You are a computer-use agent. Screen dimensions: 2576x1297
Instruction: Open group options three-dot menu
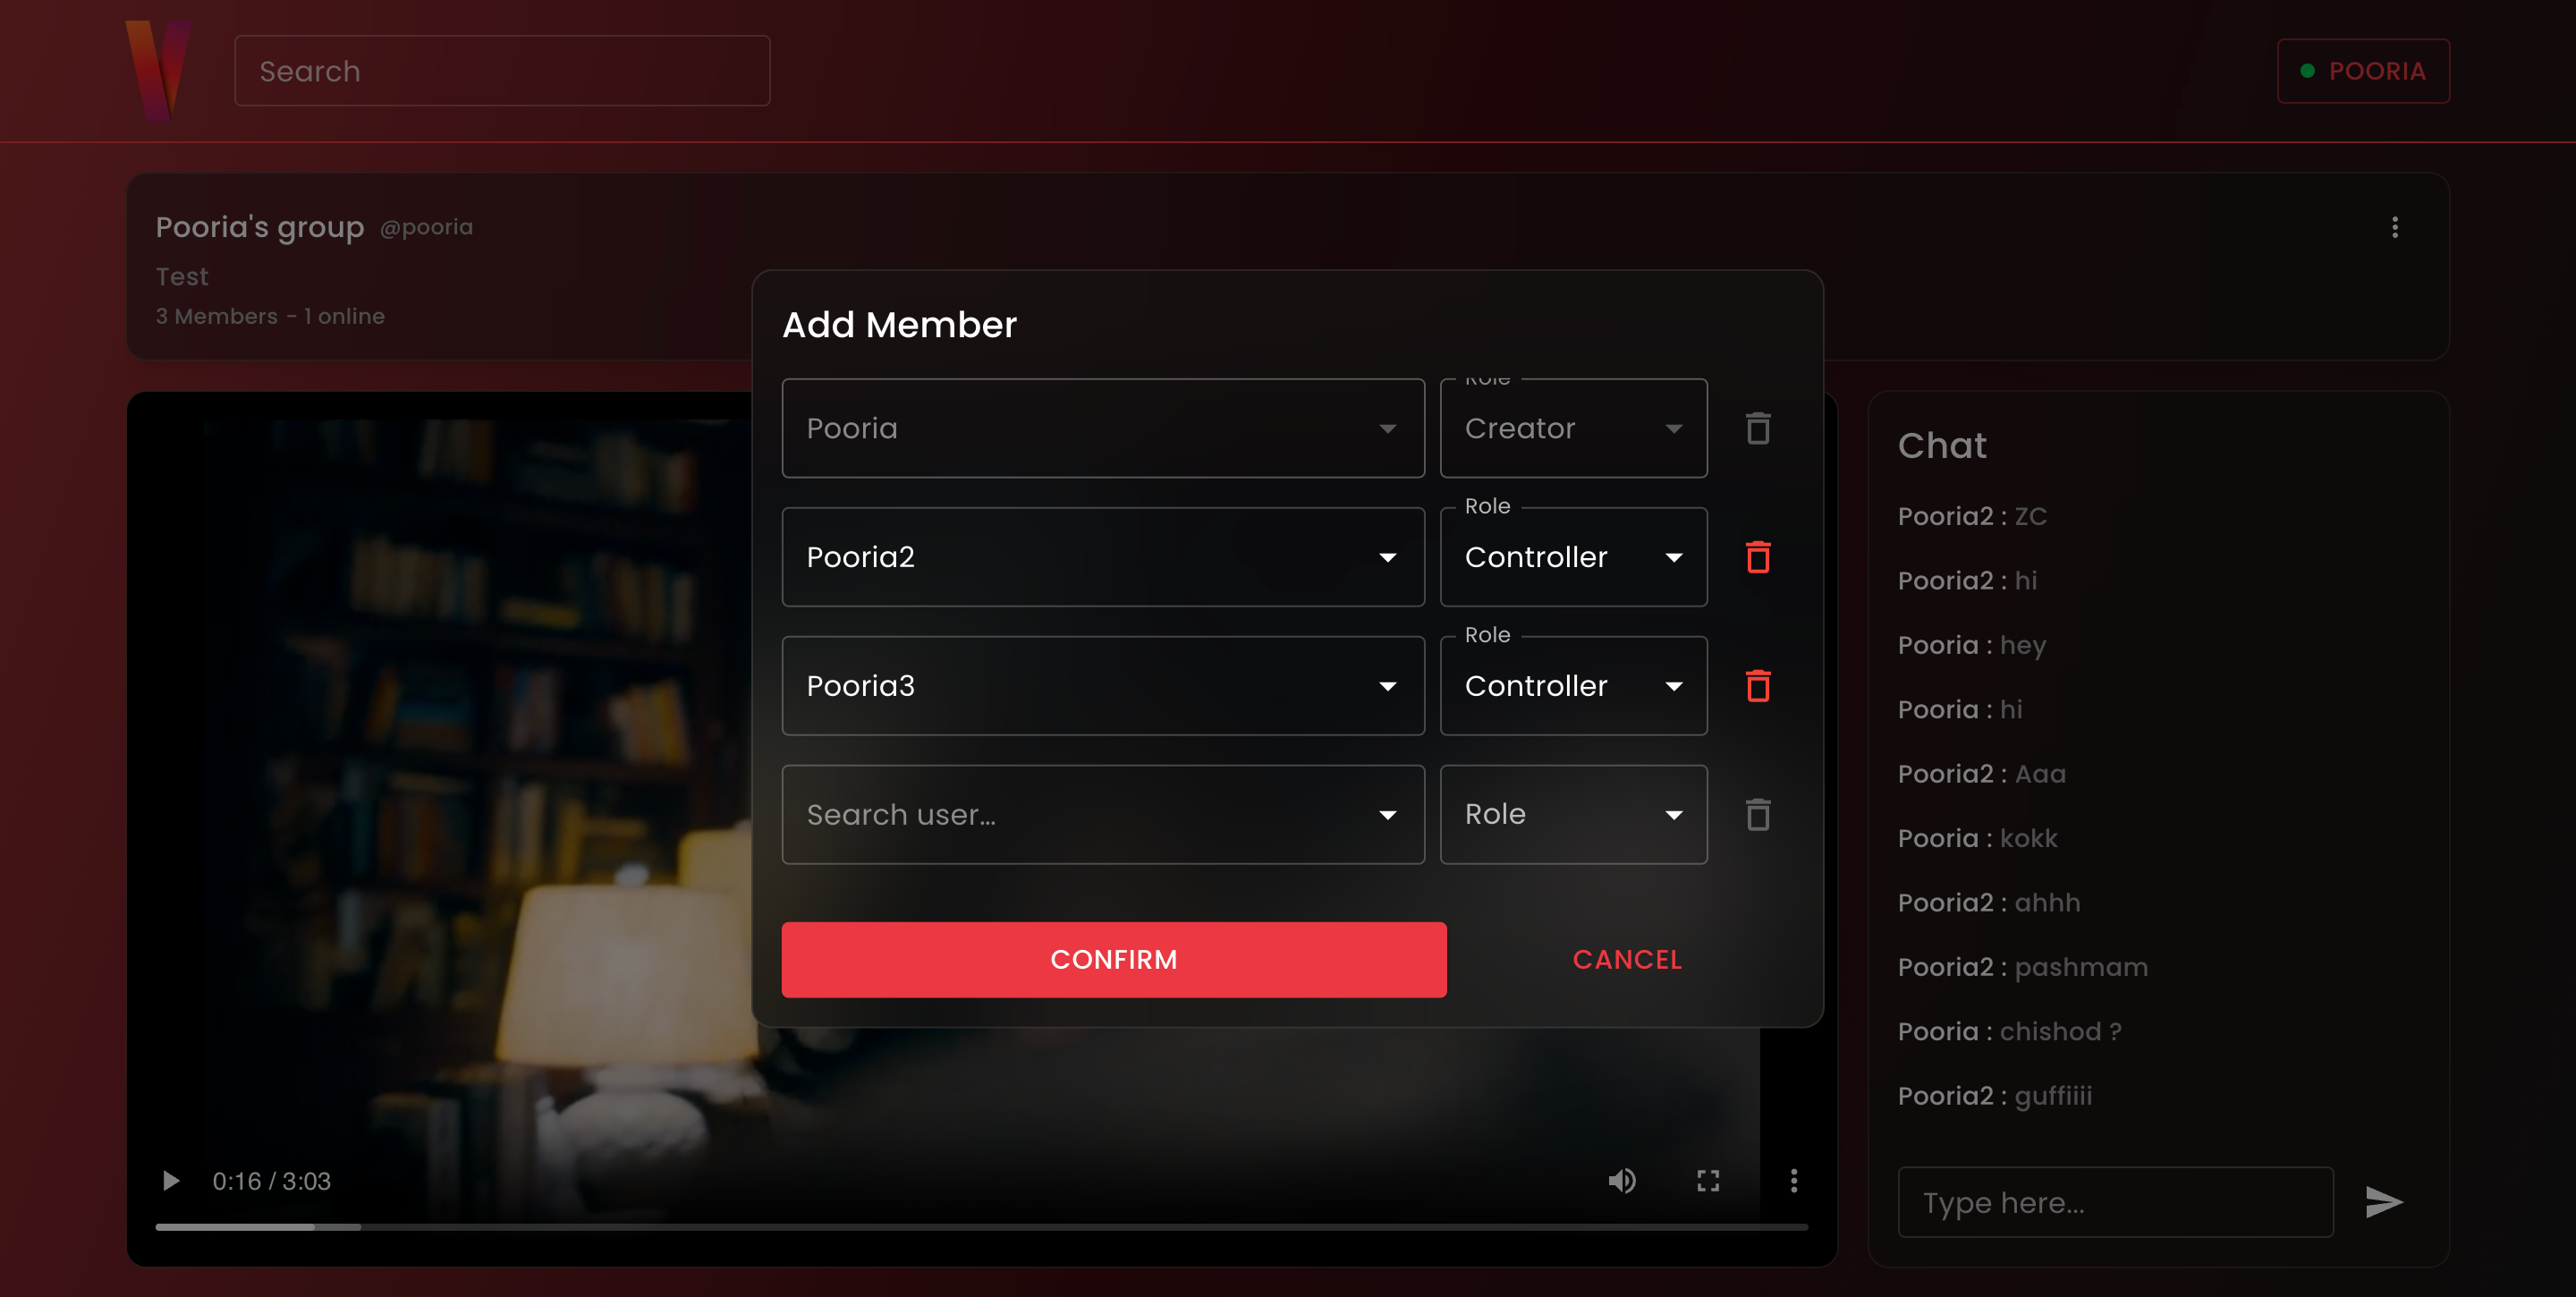tap(2394, 228)
